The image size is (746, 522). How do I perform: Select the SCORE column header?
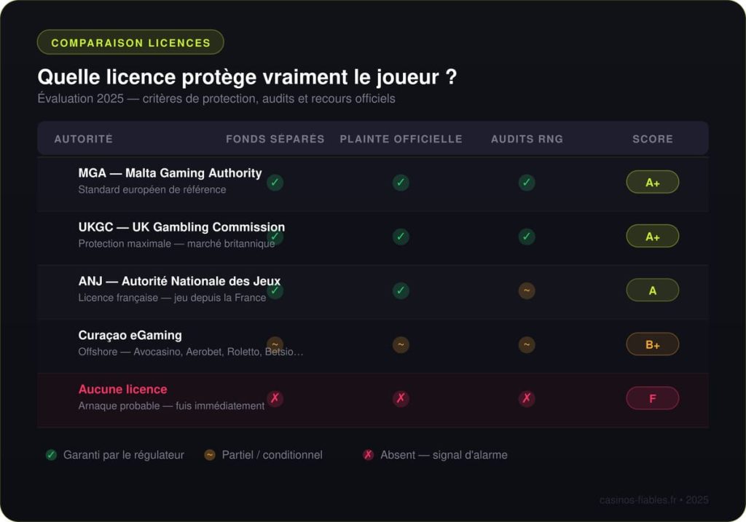653,138
